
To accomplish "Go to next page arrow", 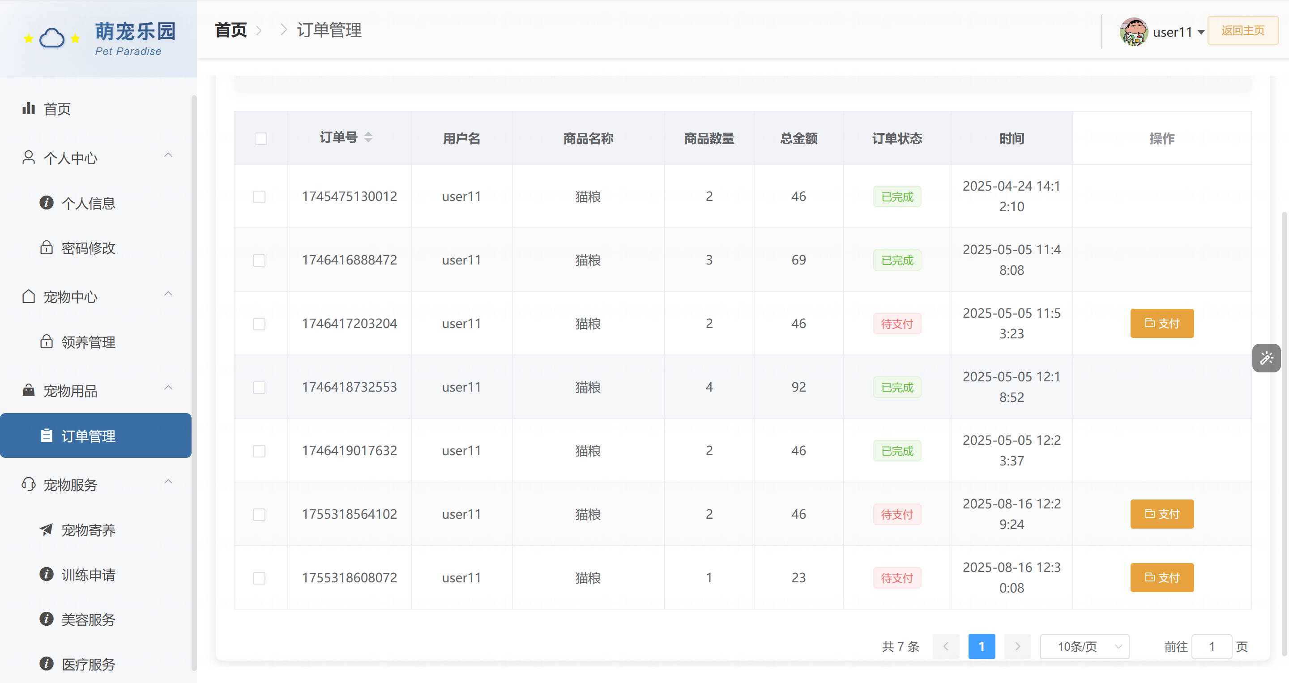I will pyautogui.click(x=1017, y=646).
